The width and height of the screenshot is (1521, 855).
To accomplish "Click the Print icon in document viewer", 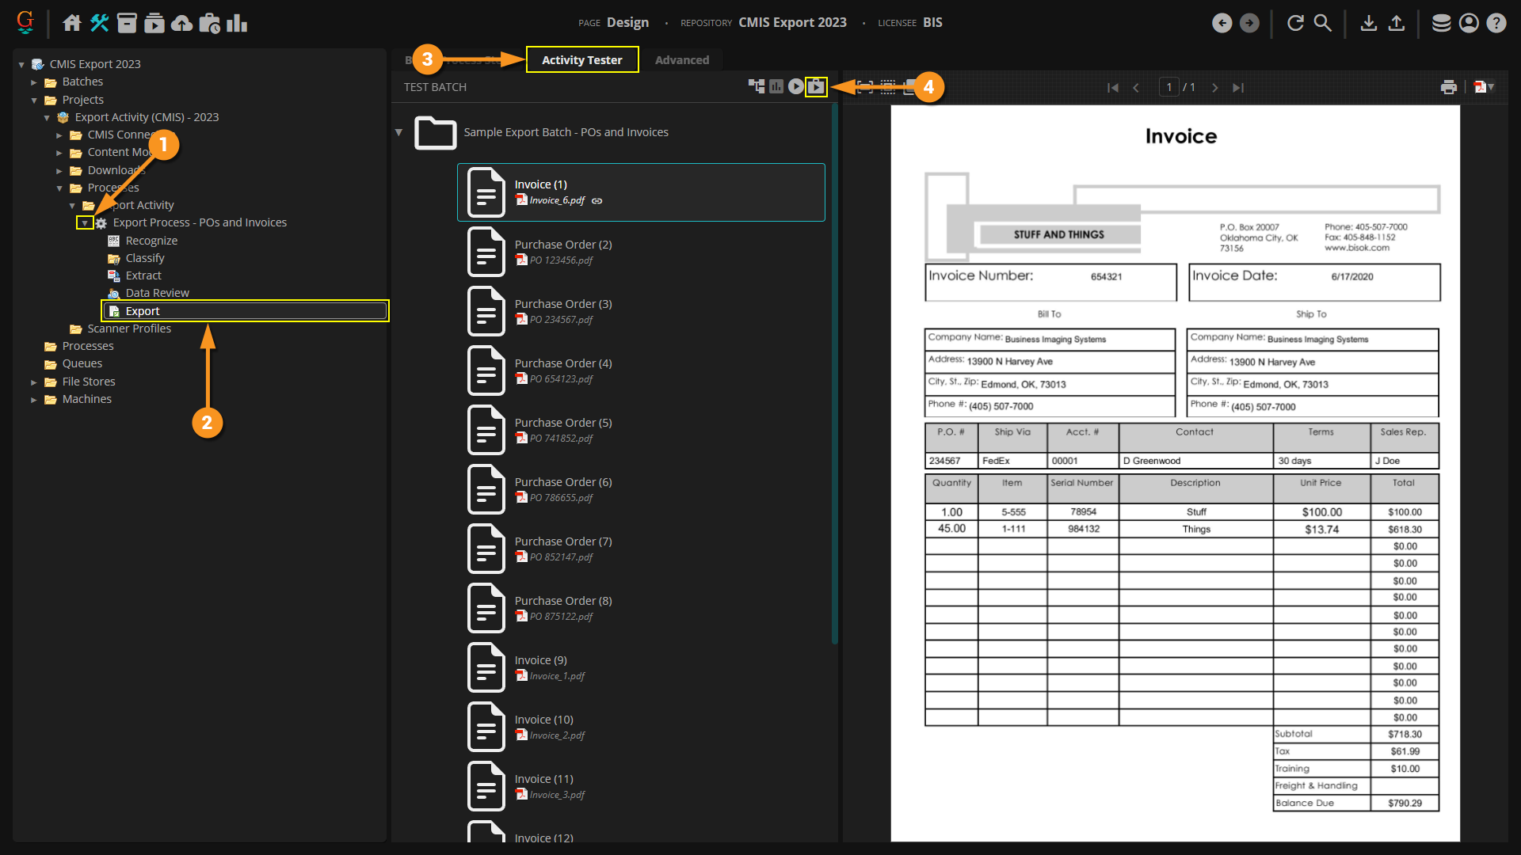I will (x=1448, y=87).
